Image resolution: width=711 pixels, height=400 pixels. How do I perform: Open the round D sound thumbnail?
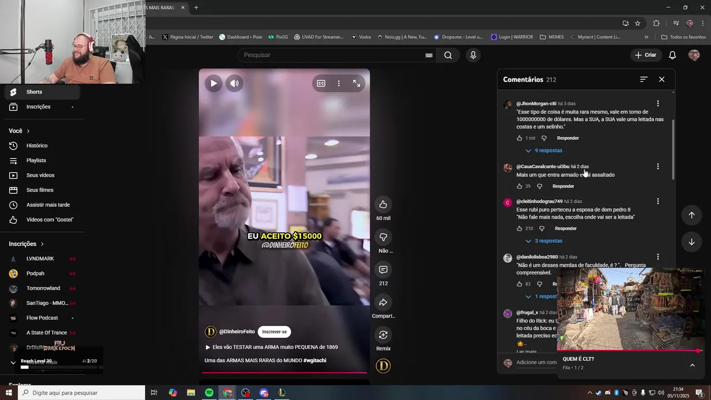click(383, 366)
